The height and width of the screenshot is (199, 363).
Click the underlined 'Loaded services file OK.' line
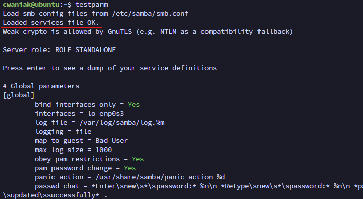[50, 22]
